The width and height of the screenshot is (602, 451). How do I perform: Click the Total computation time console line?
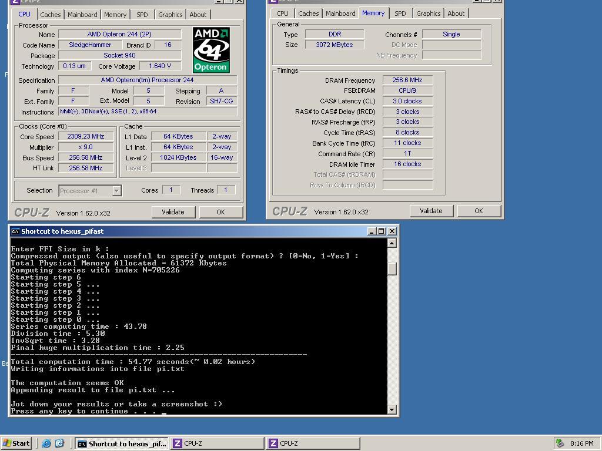(133, 362)
